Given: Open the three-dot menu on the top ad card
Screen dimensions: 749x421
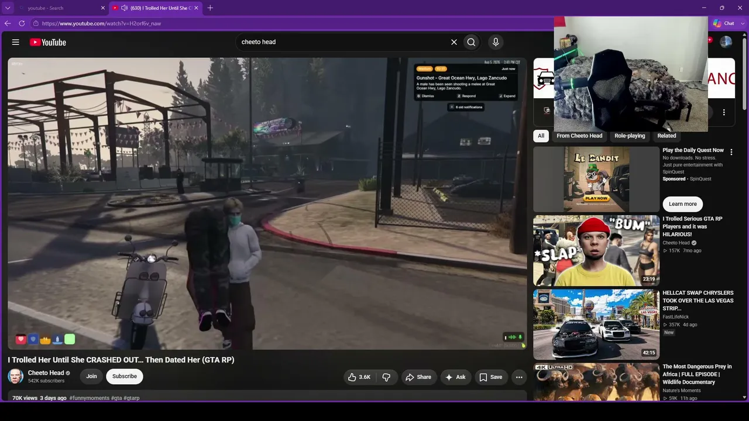Looking at the screenshot, I should point(724,112).
